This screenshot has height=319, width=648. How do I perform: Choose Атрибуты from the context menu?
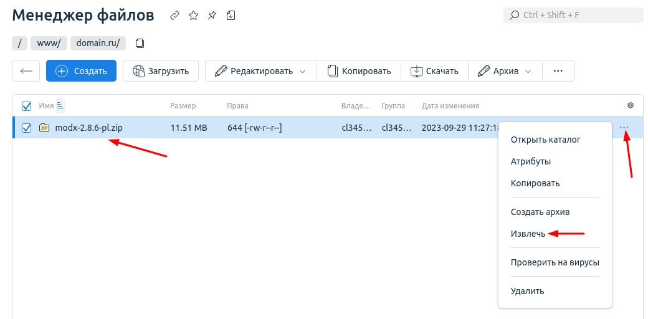531,161
